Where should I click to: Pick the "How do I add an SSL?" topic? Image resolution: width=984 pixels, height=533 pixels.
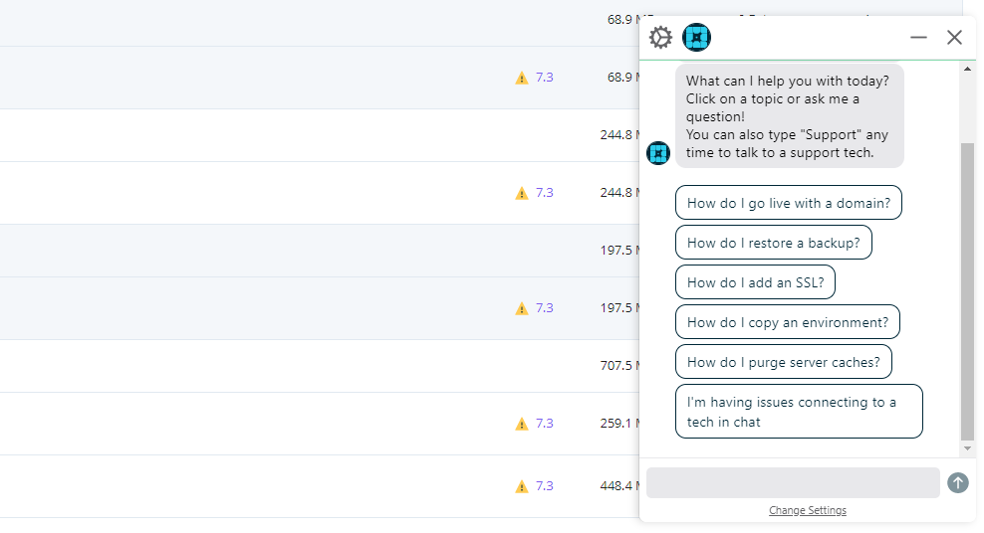[x=755, y=282]
